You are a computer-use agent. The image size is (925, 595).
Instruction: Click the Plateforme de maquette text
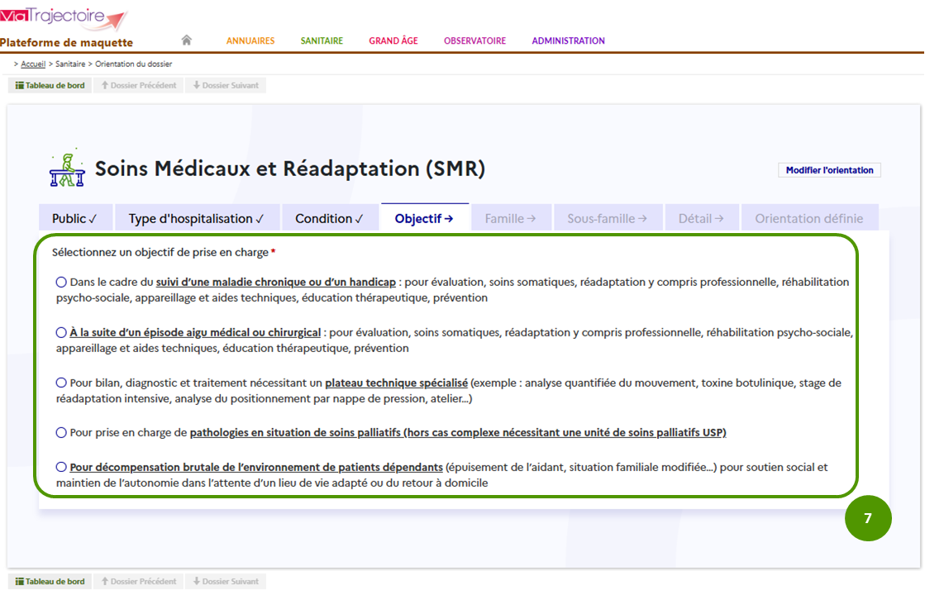pos(67,42)
